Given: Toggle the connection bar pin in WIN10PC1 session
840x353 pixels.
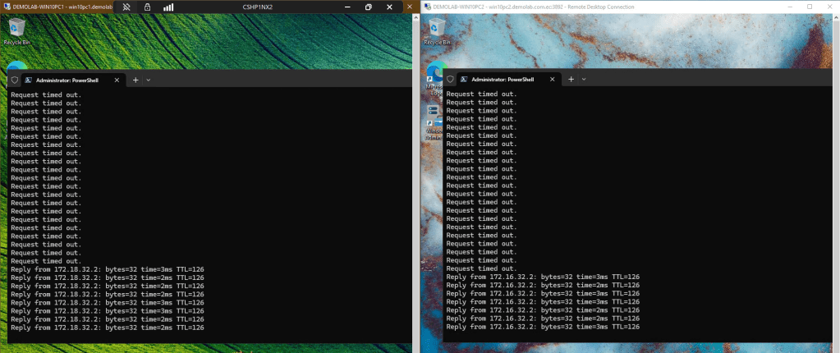Looking at the screenshot, I should [126, 7].
